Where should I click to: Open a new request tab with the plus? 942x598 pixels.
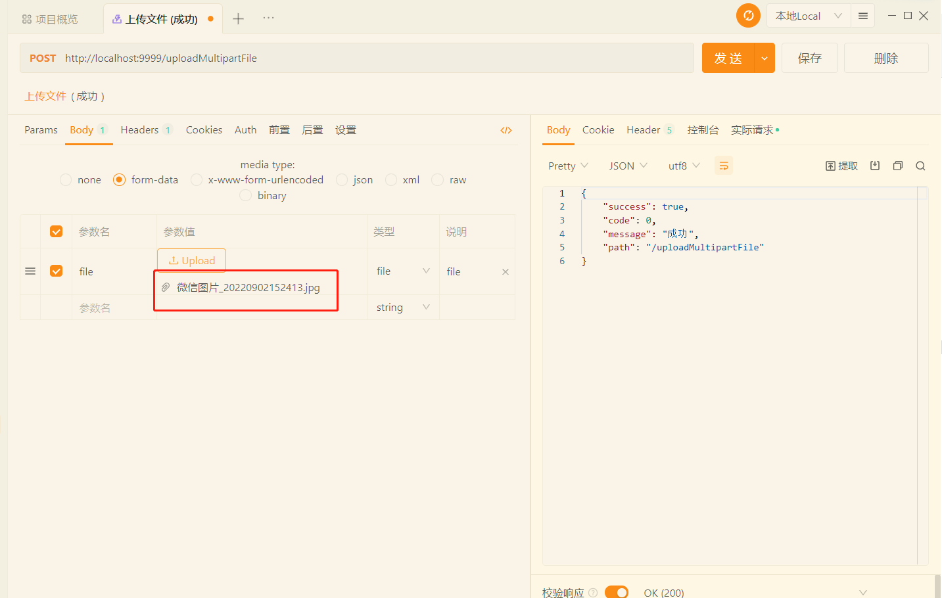tap(238, 18)
